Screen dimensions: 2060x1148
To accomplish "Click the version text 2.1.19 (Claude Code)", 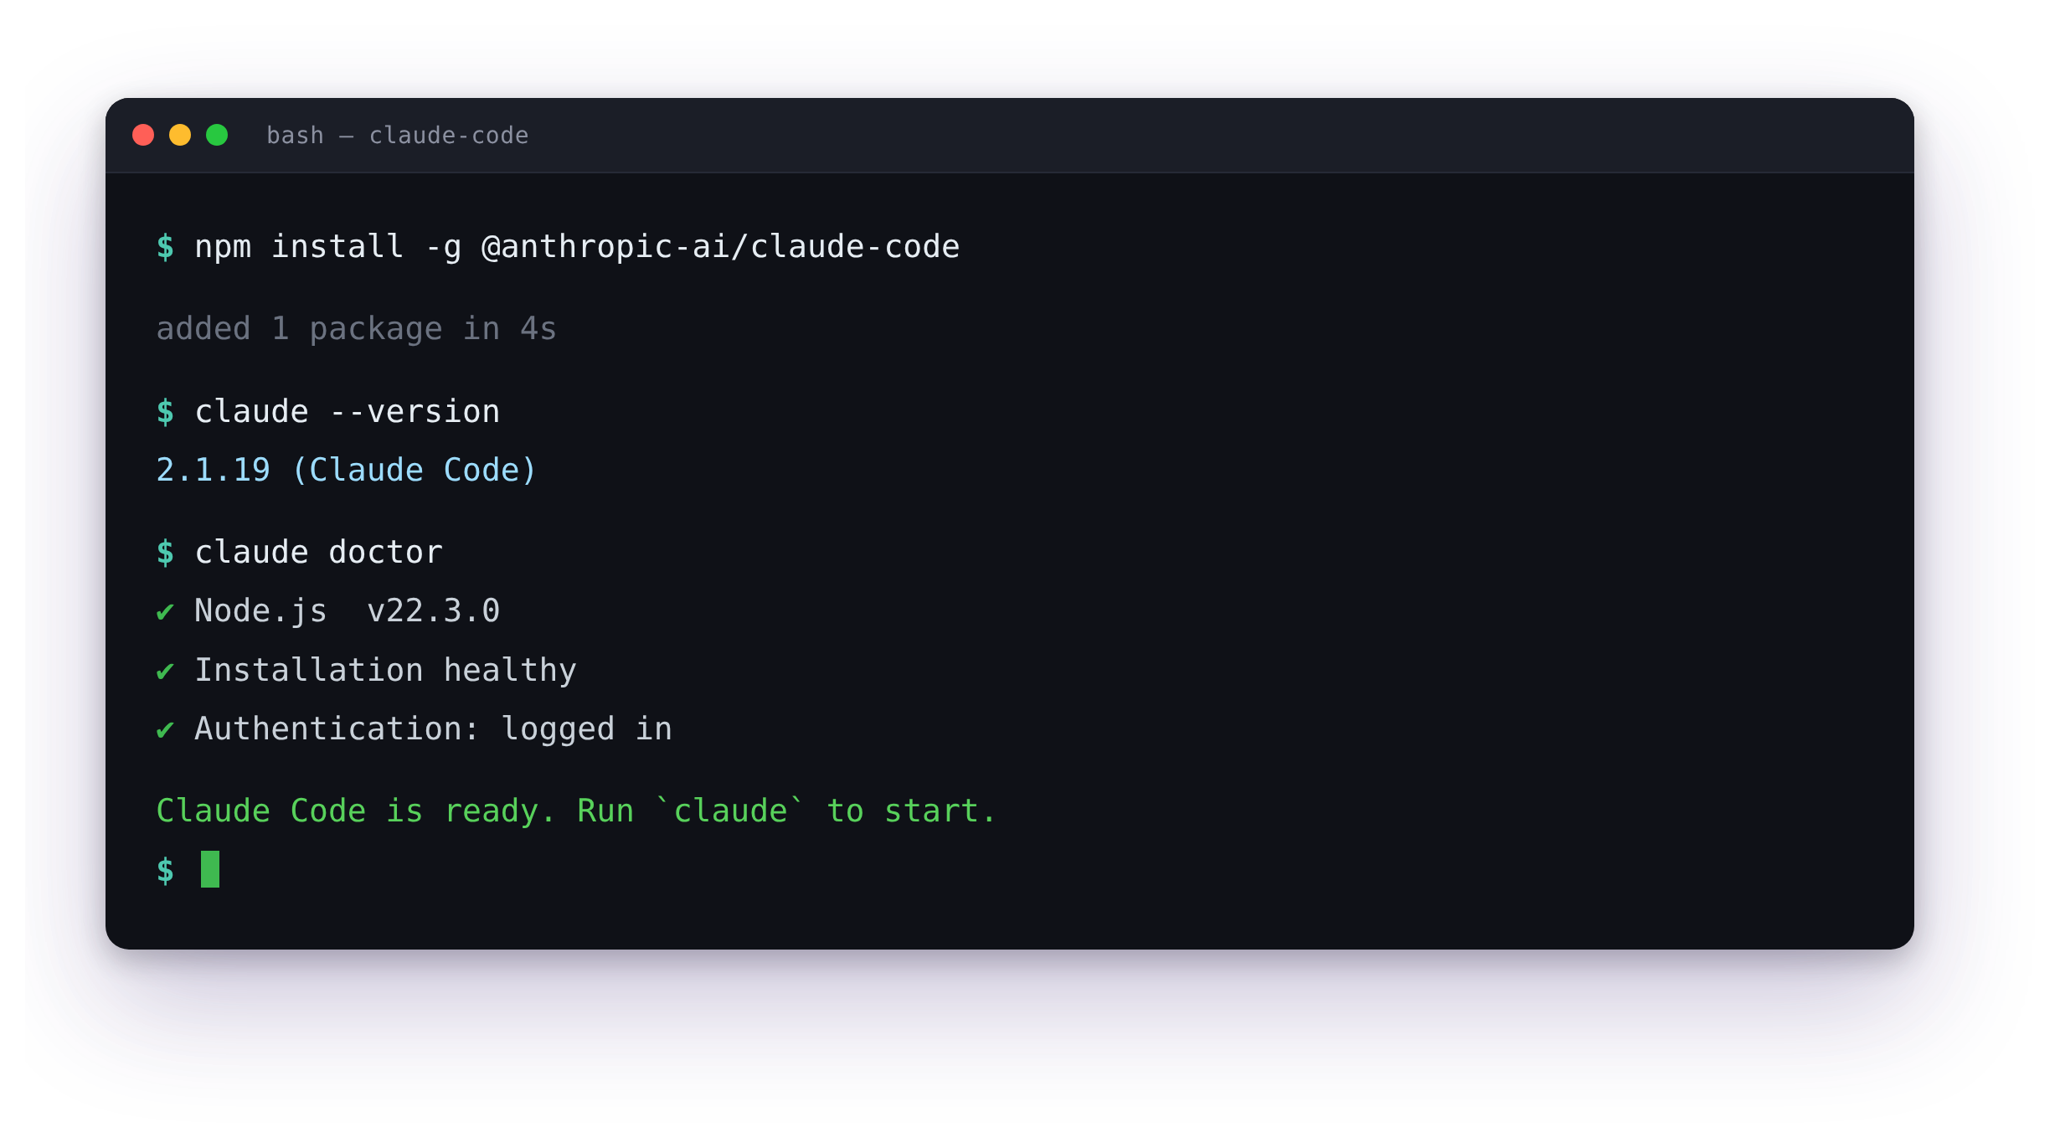I will click(346, 471).
